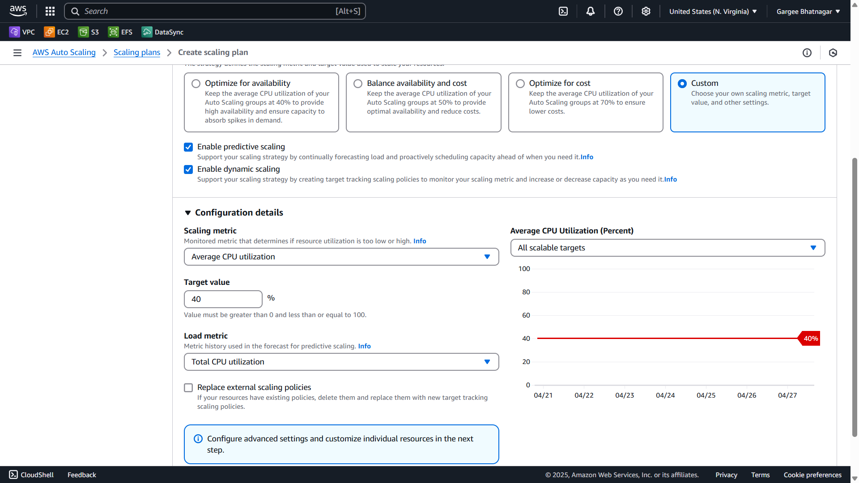The image size is (859, 483).
Task: Launch CloudShell from top bar icon
Action: [x=563, y=11]
